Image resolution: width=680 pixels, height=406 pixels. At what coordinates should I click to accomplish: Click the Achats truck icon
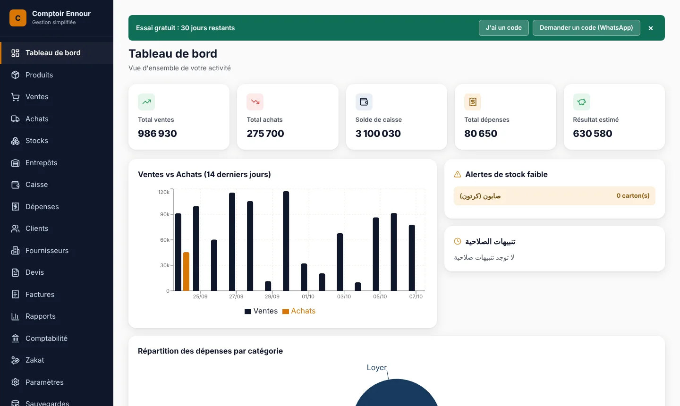pos(16,119)
